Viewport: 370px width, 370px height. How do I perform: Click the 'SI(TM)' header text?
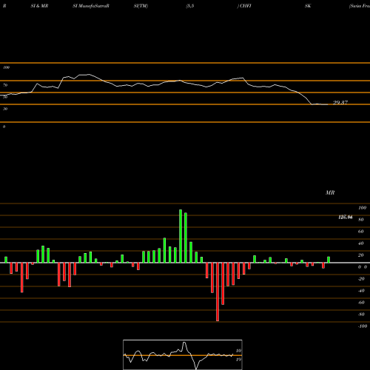coord(141,6)
